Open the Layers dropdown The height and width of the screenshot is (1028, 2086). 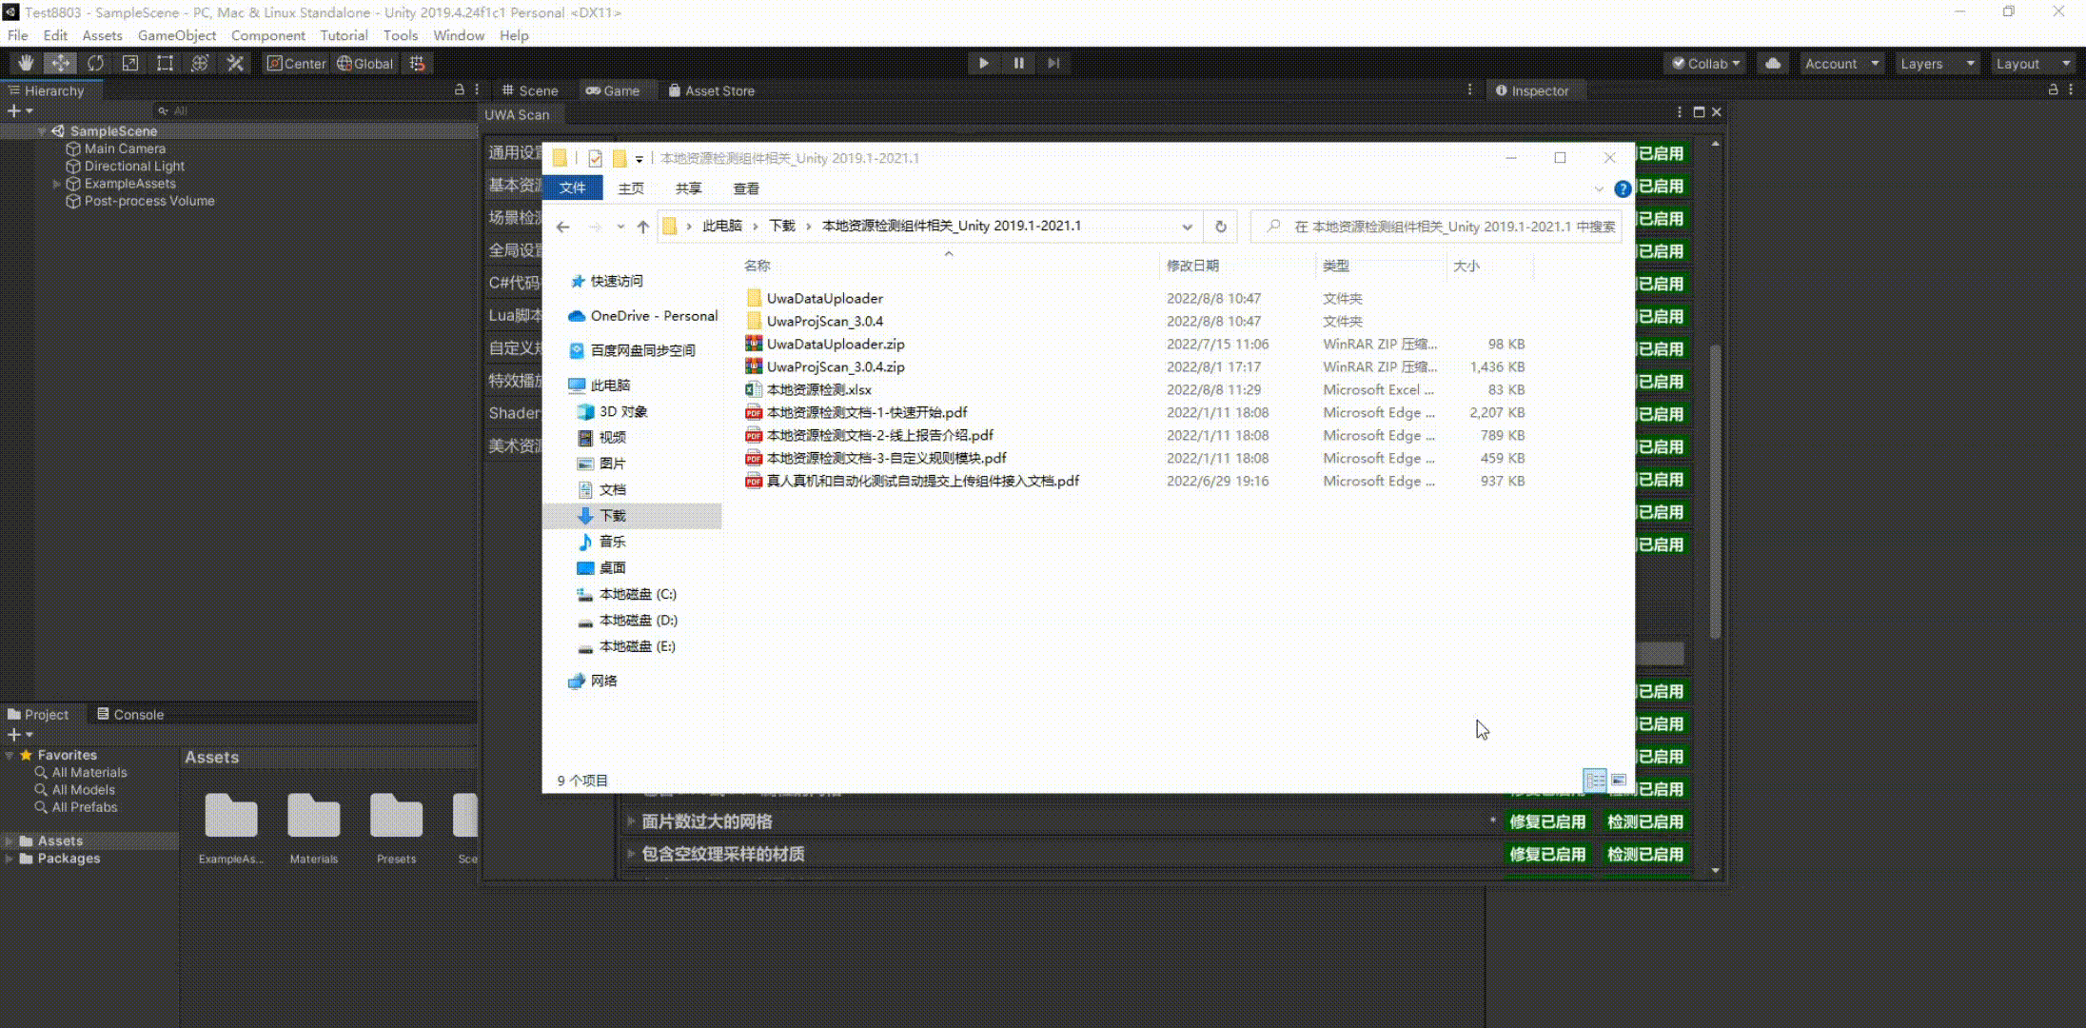tap(1937, 63)
